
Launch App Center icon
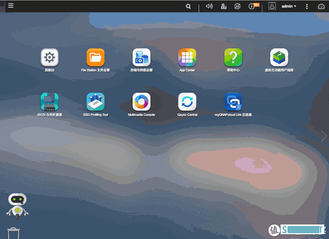pyautogui.click(x=187, y=57)
